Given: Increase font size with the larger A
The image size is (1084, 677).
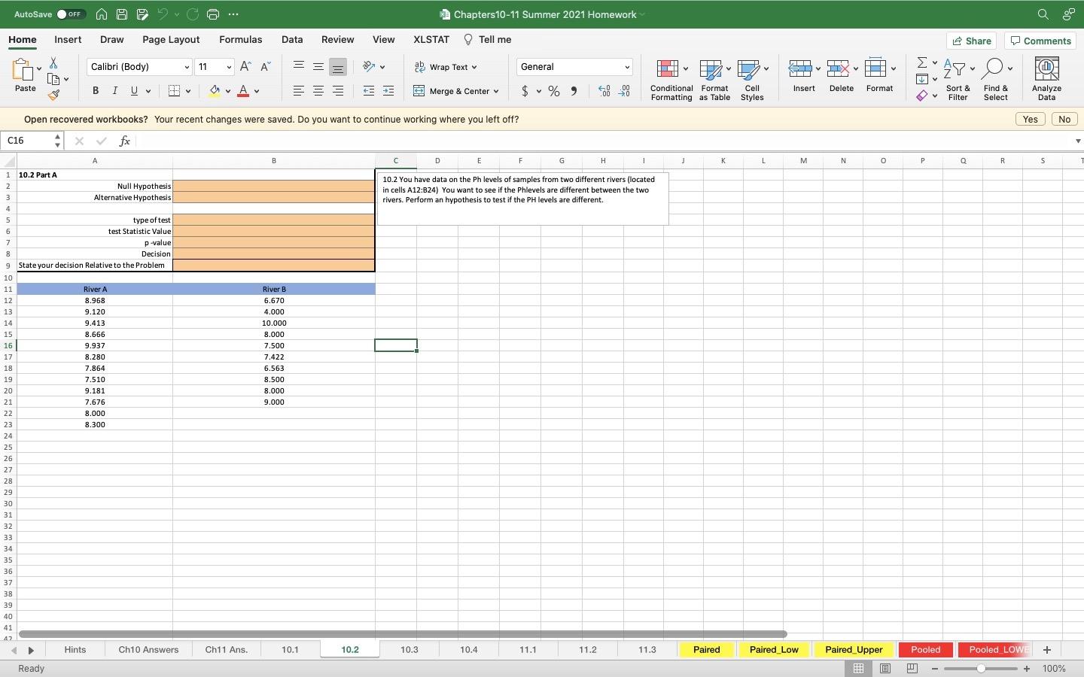Looking at the screenshot, I should pos(245,67).
